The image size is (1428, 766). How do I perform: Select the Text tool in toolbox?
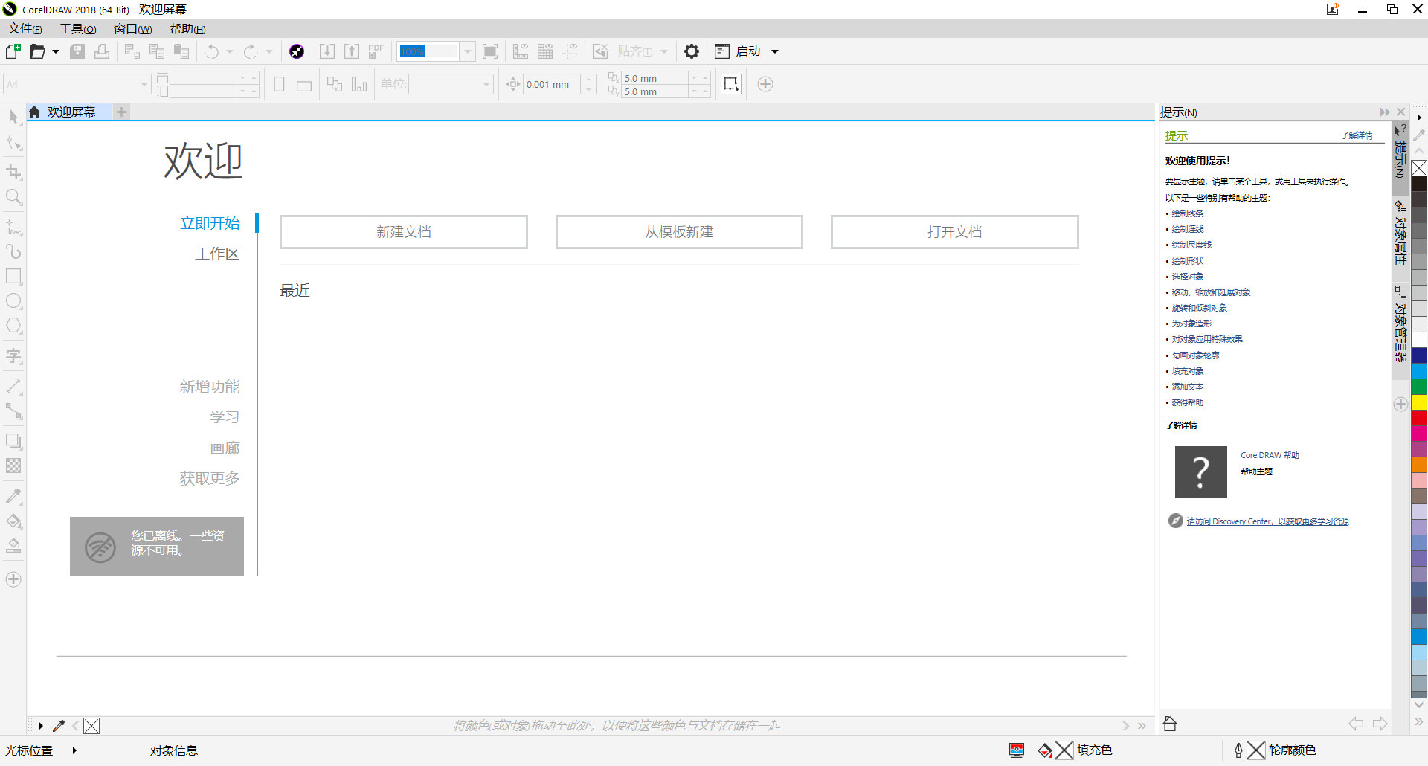click(13, 356)
